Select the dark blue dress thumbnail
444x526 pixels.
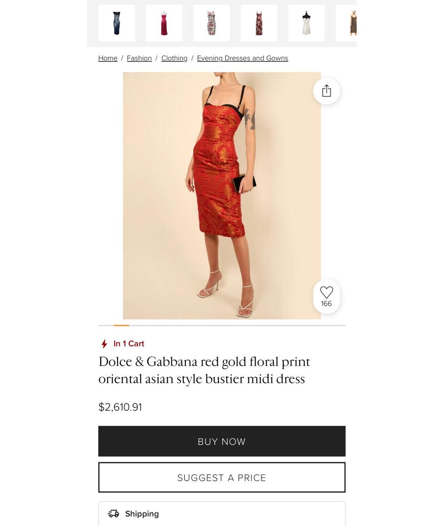tap(117, 23)
